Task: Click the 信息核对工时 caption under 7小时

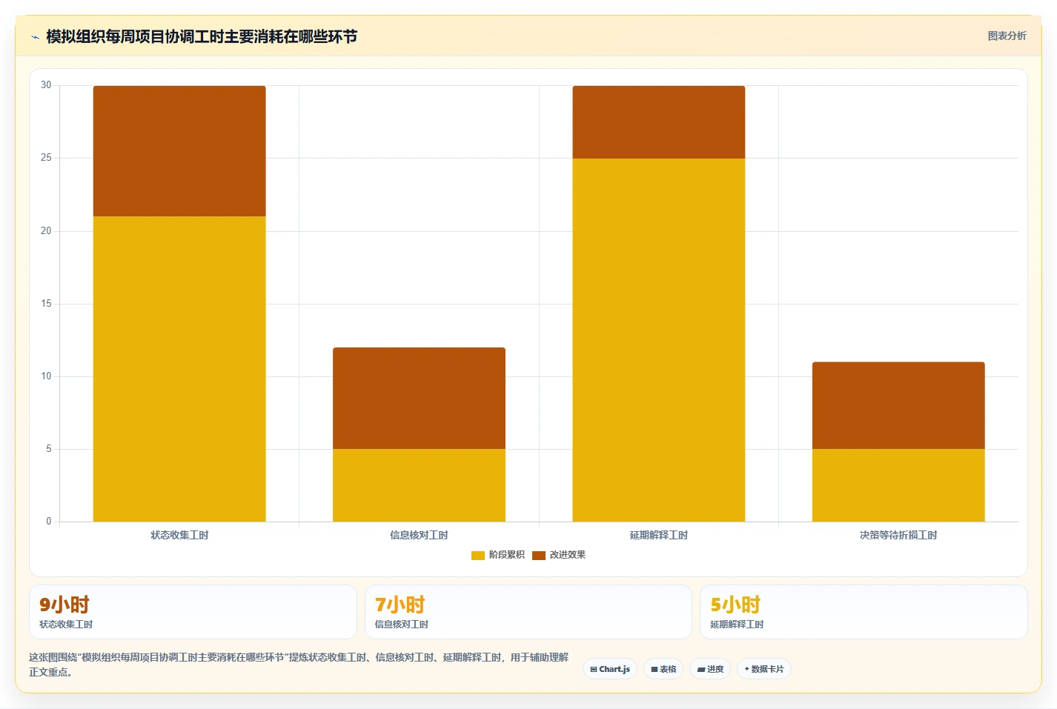Action: [x=402, y=625]
